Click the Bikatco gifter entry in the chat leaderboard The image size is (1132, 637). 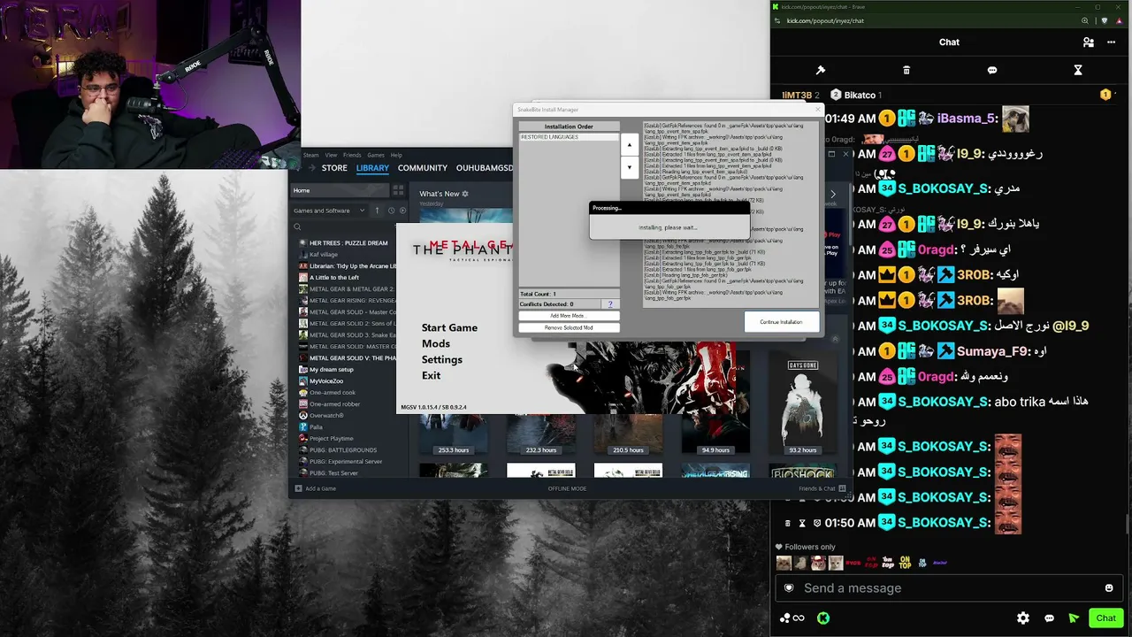coord(855,95)
